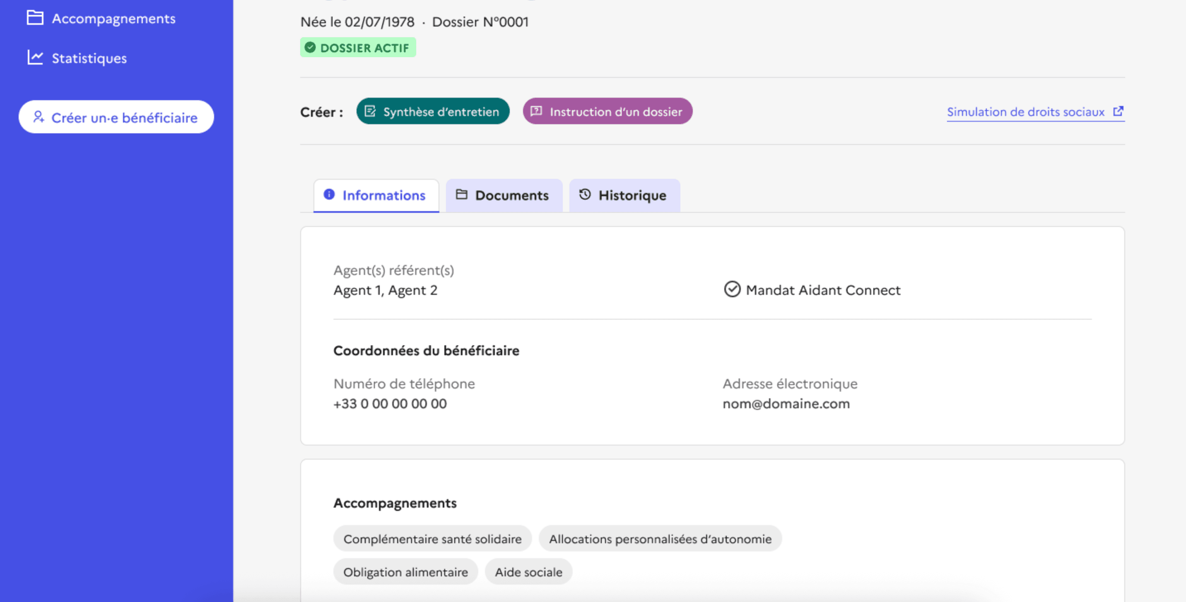Create a Synthèse d'entretien
1186x602 pixels.
tap(433, 111)
